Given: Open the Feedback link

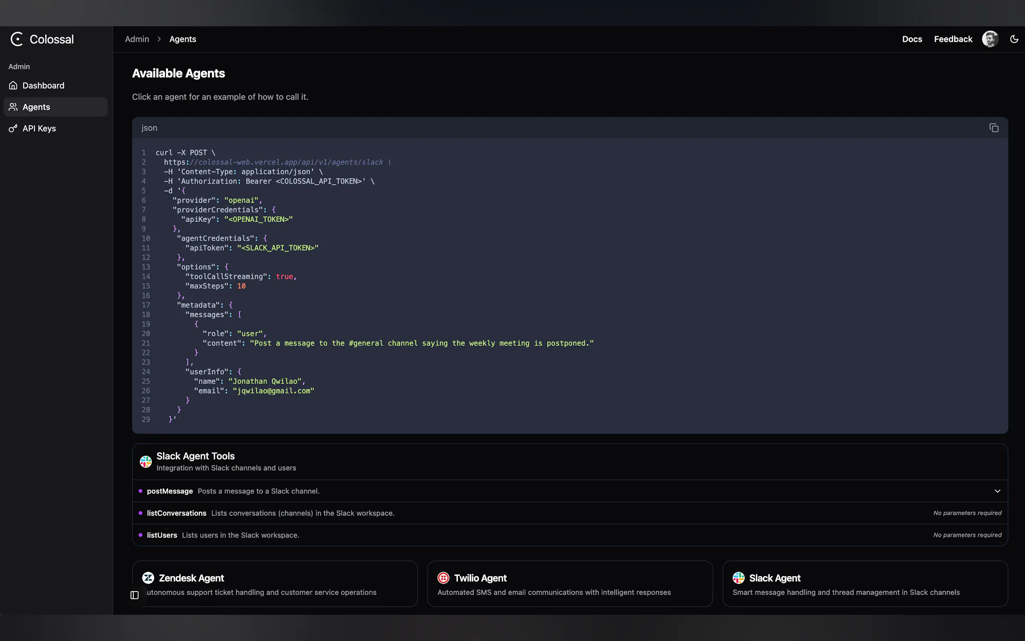Looking at the screenshot, I should (953, 39).
